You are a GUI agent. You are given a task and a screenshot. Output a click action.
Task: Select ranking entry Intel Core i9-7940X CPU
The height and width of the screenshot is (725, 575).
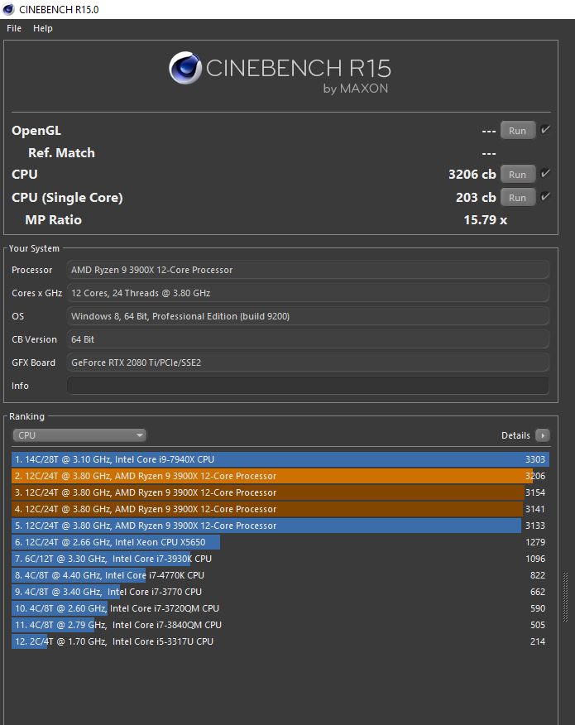tap(280, 459)
